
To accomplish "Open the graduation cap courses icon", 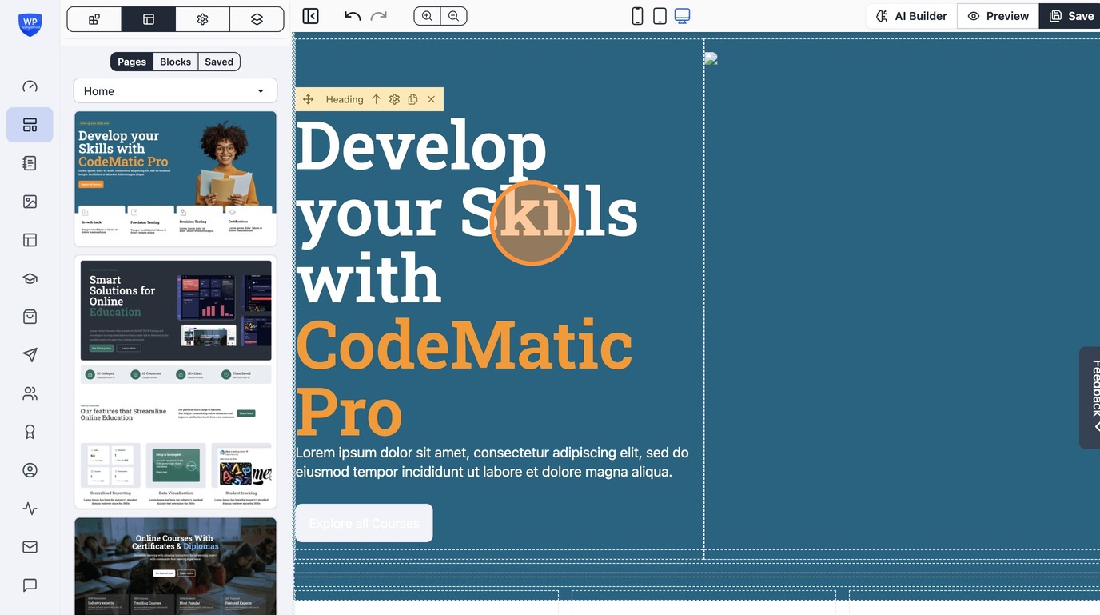I will point(30,278).
